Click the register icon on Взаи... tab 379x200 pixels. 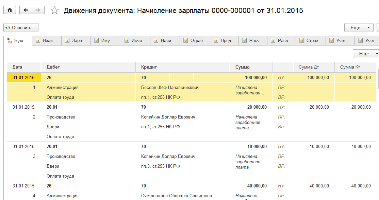click(38, 40)
